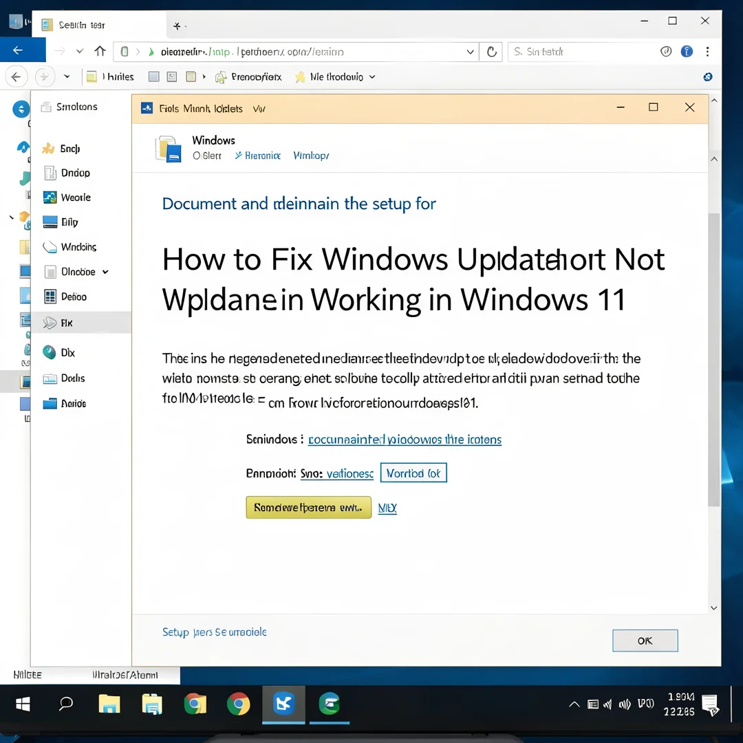
Task: Click the 'Prenoofietx' toolbar item
Action: coord(248,77)
